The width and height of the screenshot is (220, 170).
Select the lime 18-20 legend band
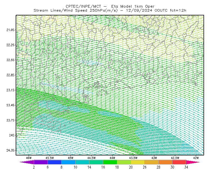124,162
